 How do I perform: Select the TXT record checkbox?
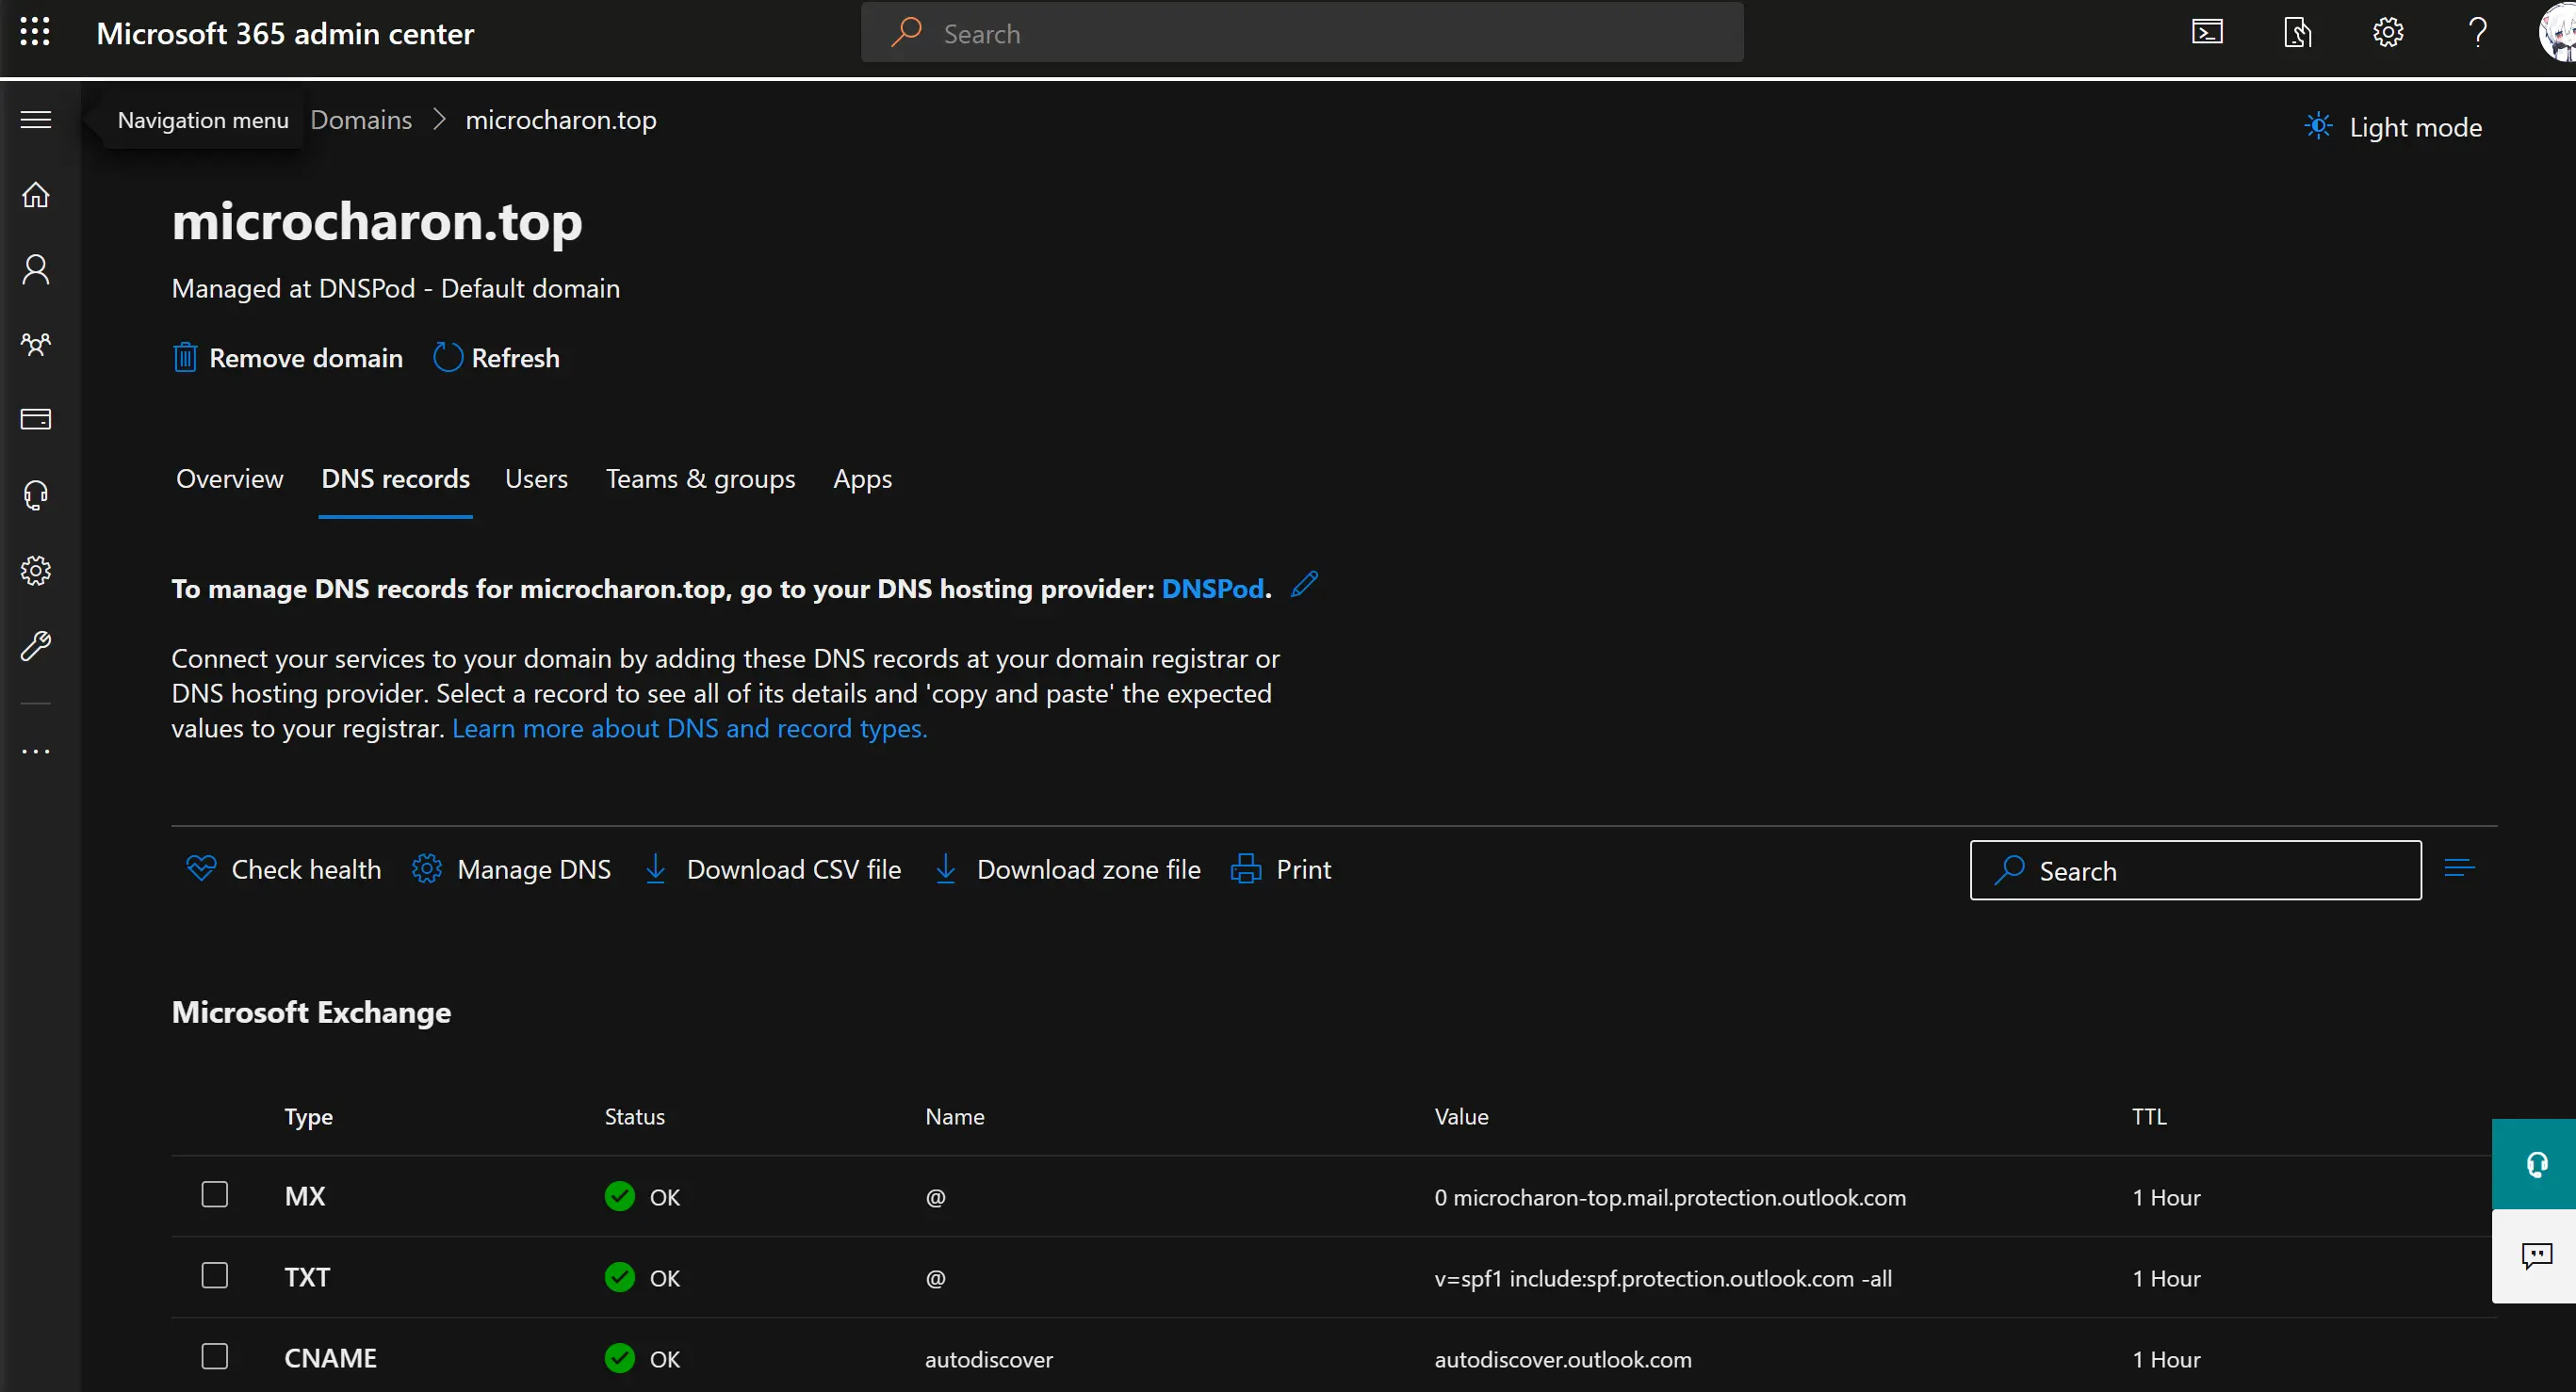215,1276
